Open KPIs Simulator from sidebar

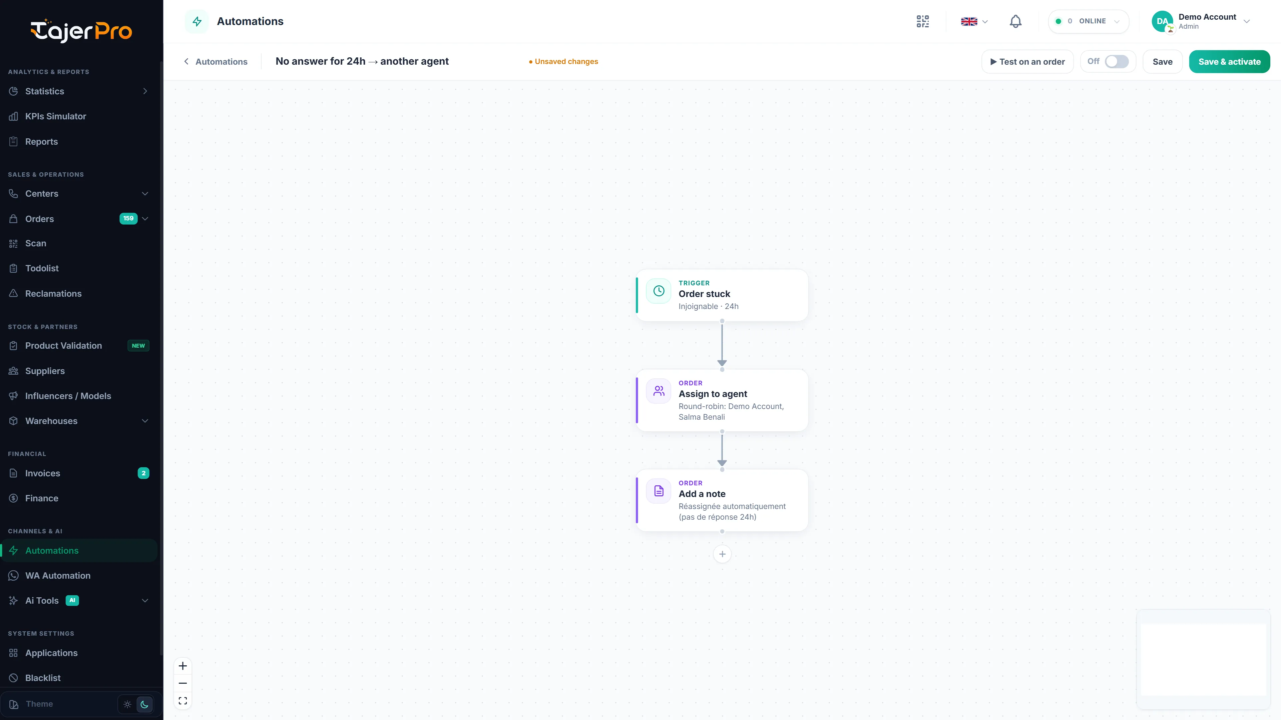click(79, 116)
